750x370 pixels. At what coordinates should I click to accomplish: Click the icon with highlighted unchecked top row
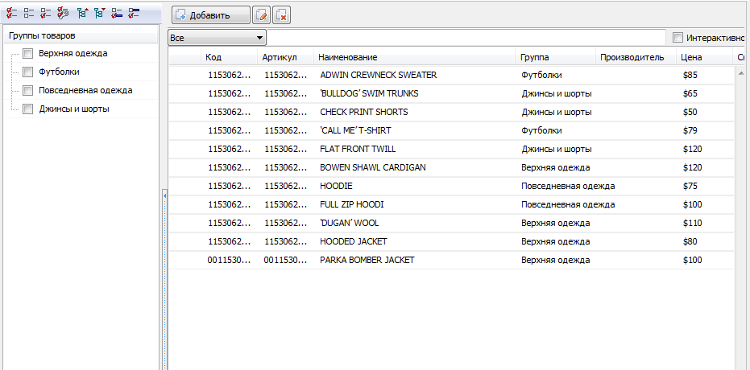(x=134, y=13)
